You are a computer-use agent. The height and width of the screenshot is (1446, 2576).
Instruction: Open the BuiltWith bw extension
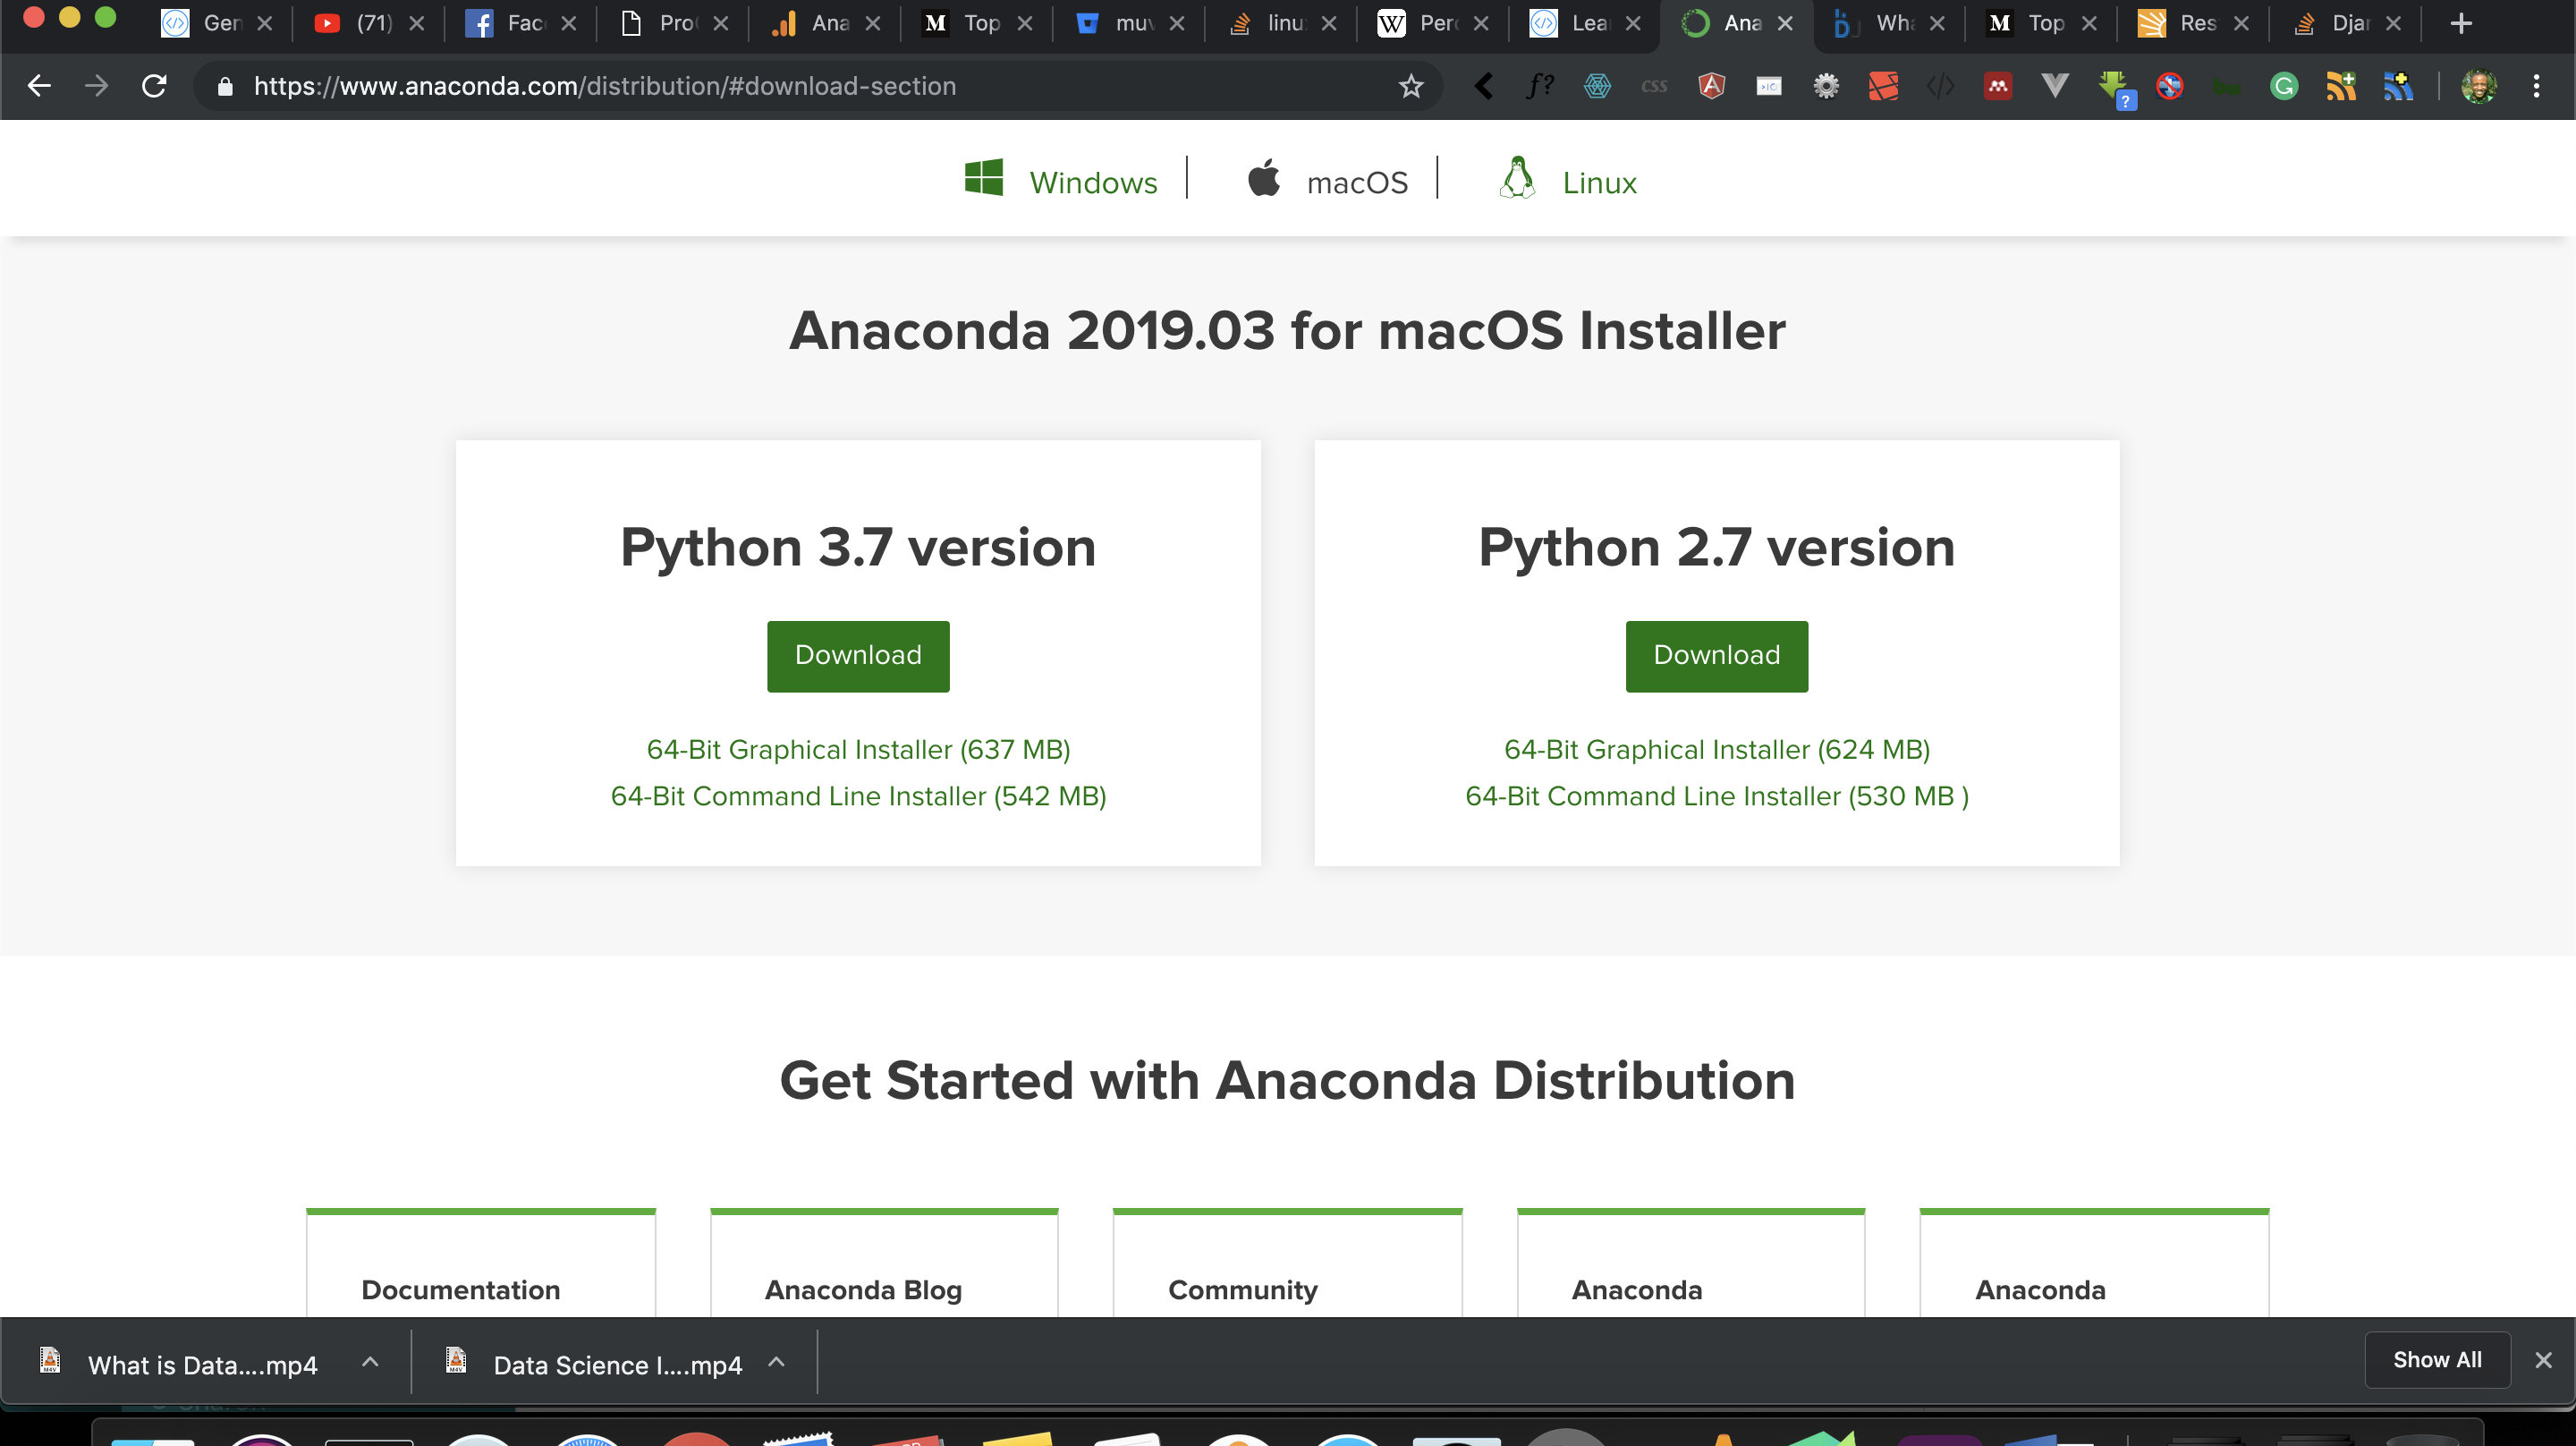click(2226, 87)
